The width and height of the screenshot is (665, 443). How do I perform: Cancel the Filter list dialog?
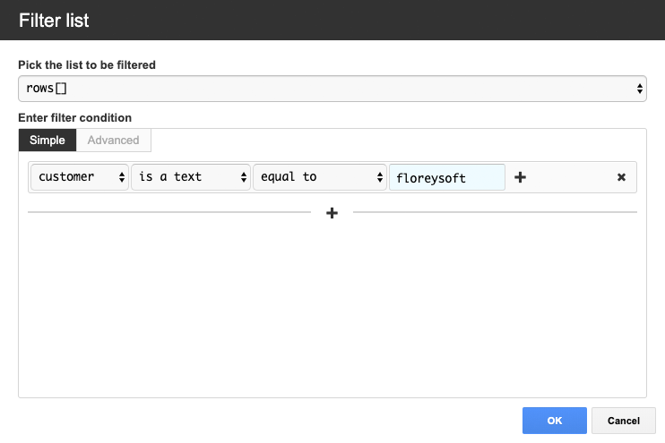pos(624,421)
